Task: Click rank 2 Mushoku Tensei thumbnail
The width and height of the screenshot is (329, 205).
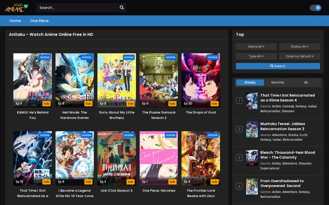Action: [252, 129]
